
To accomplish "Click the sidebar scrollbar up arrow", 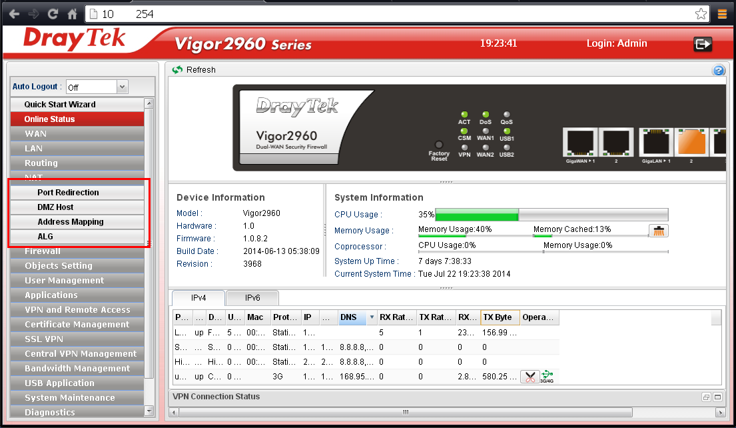I will pyautogui.click(x=149, y=103).
